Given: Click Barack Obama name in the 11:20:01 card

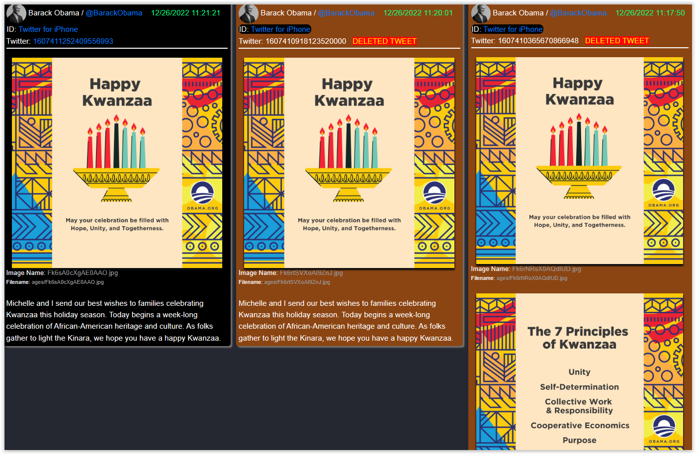Looking at the screenshot, I should click(x=286, y=13).
